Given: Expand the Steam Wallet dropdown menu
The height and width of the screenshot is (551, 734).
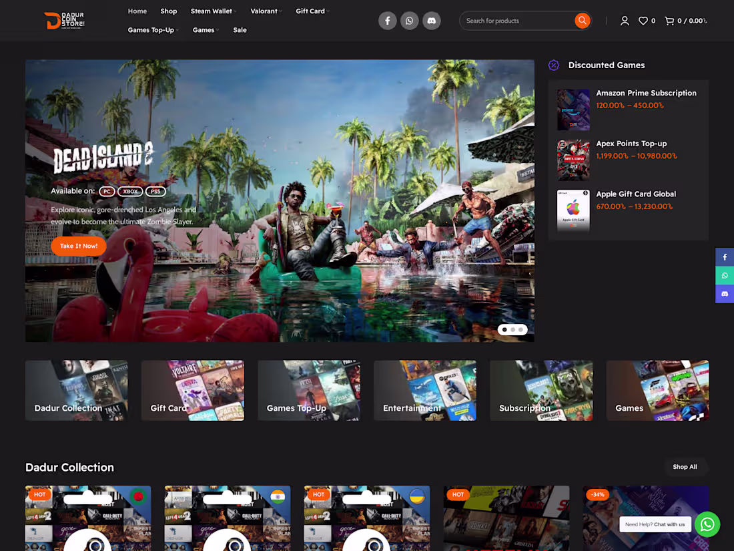Looking at the screenshot, I should point(214,11).
